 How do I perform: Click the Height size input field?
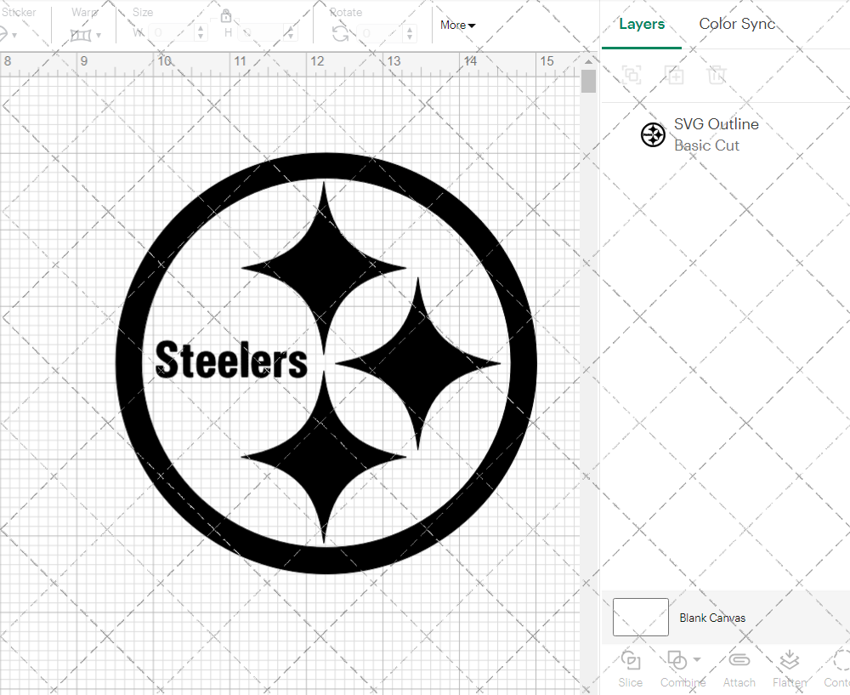point(262,33)
